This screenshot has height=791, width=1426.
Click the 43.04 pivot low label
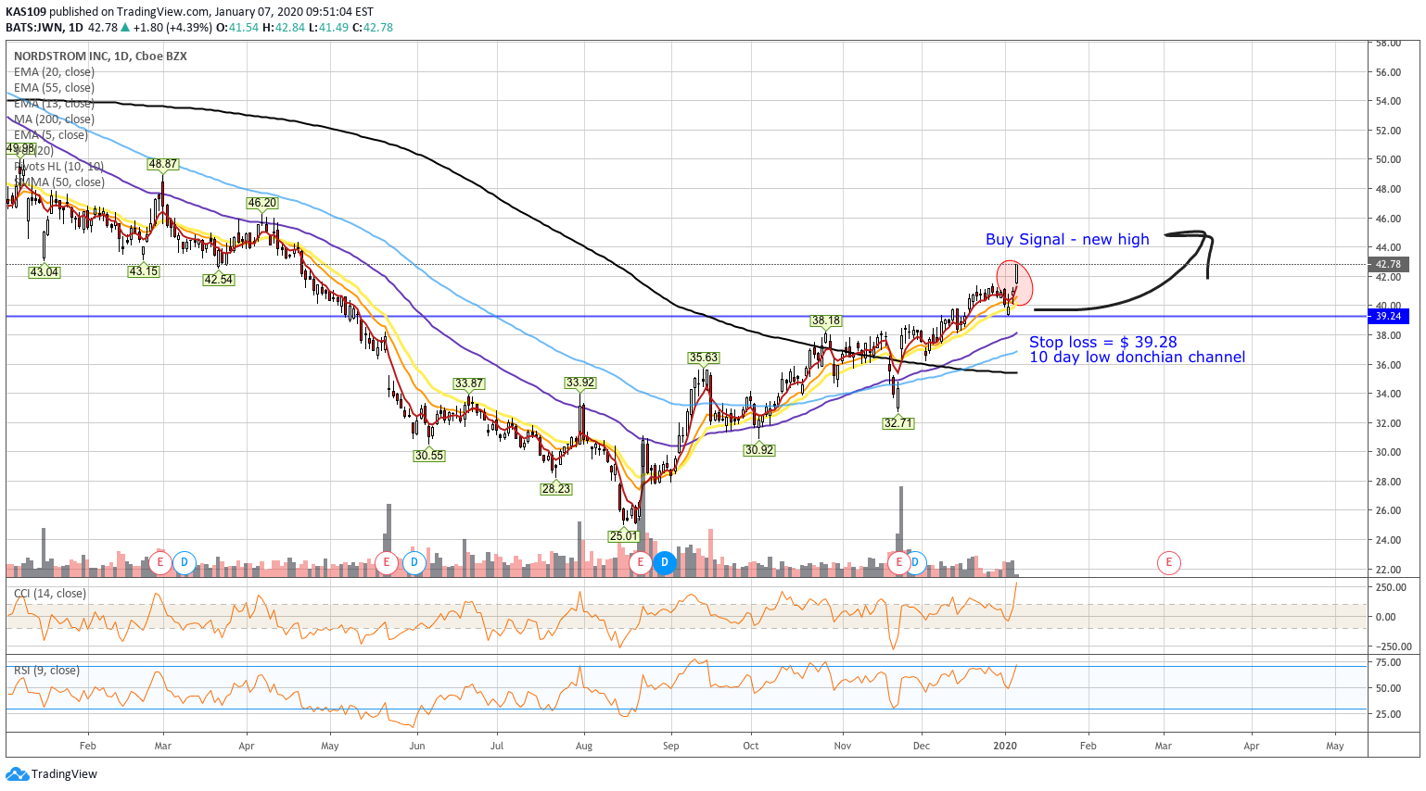(45, 272)
